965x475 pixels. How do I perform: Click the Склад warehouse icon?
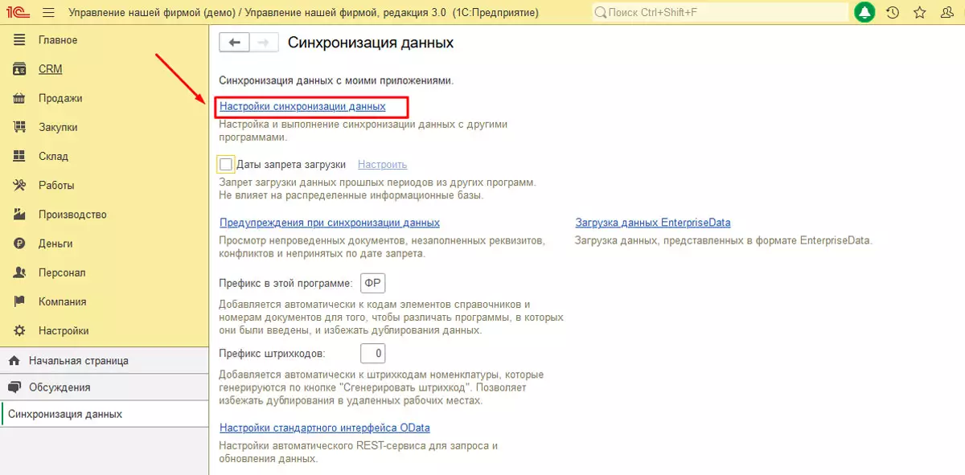[20, 156]
